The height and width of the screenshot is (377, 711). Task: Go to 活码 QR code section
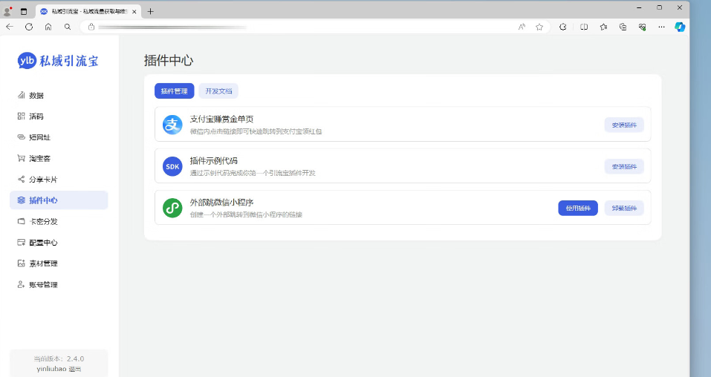coord(36,117)
